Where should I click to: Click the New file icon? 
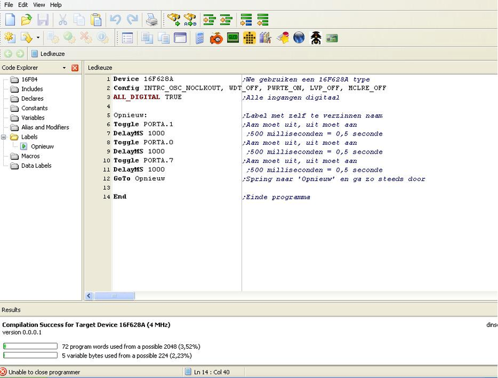(10, 21)
